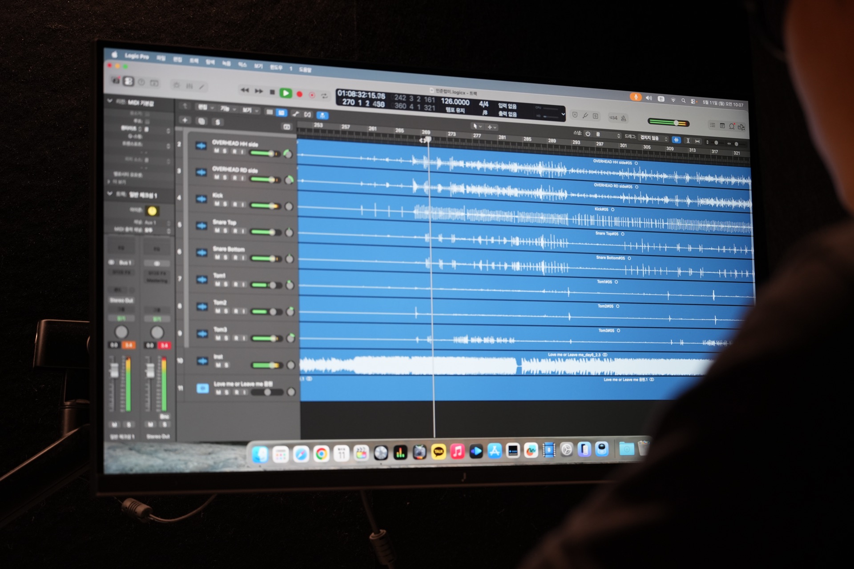Open the secondary tool menu
854x569 pixels.
coord(491,127)
